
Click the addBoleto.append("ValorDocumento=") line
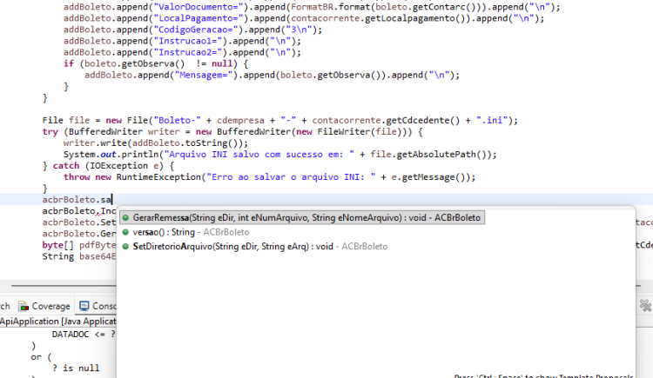(x=312, y=7)
